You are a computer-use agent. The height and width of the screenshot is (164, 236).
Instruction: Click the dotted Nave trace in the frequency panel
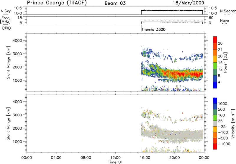[172, 21]
